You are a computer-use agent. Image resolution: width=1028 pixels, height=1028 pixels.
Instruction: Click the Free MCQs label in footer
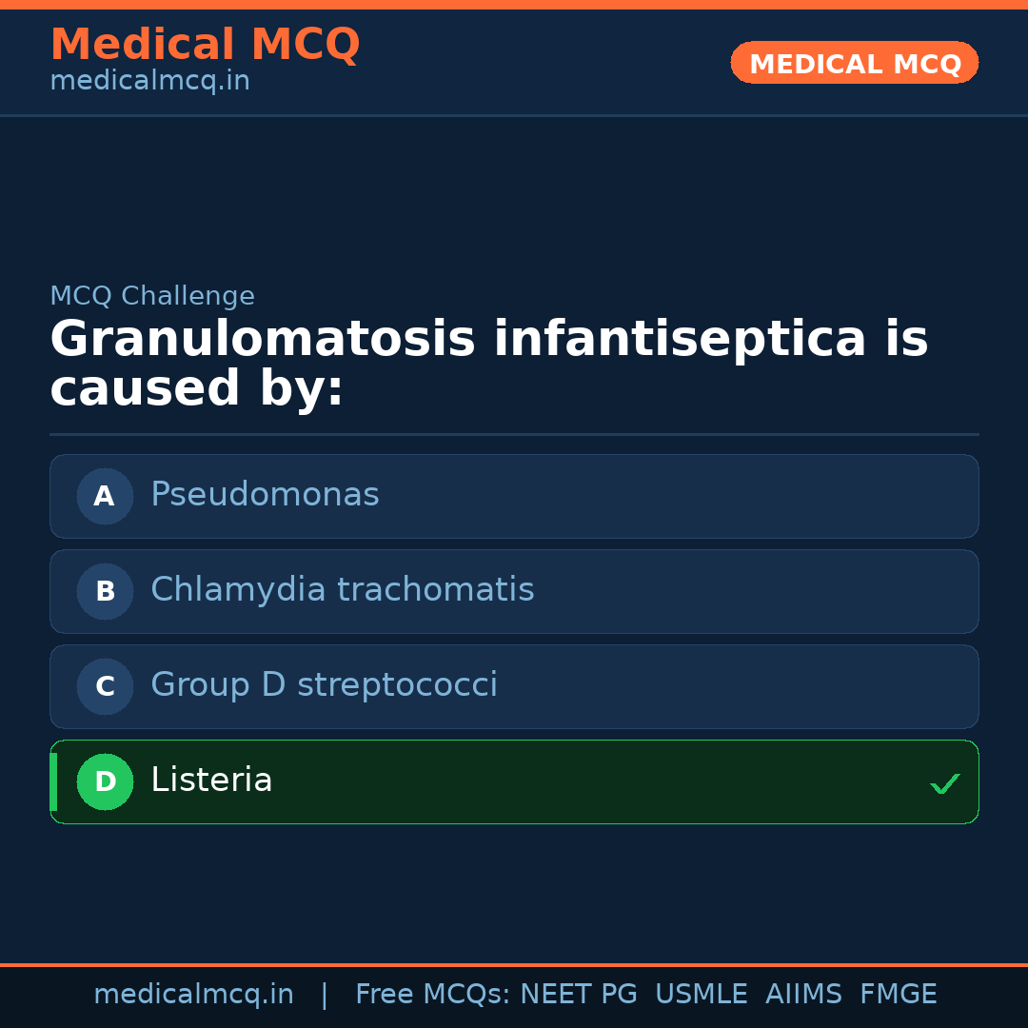[433, 995]
